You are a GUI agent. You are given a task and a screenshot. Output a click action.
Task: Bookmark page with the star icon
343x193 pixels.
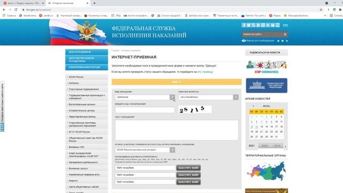click(321, 10)
